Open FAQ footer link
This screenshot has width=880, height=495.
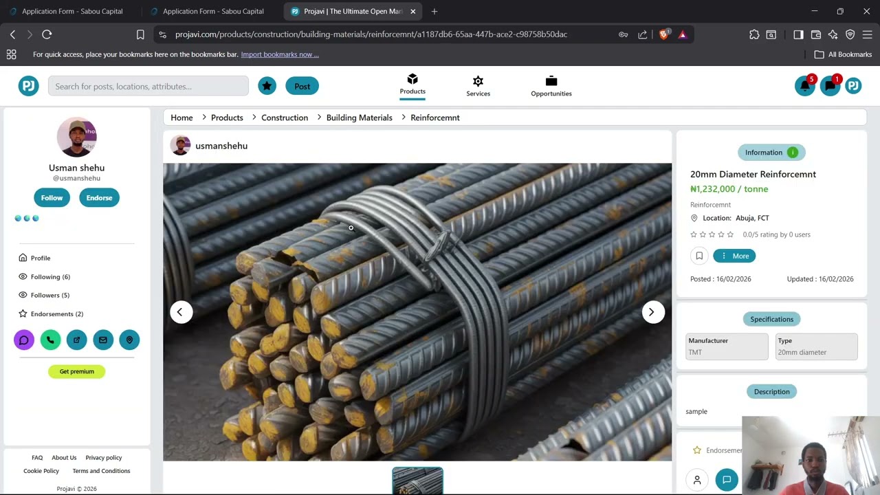point(37,457)
